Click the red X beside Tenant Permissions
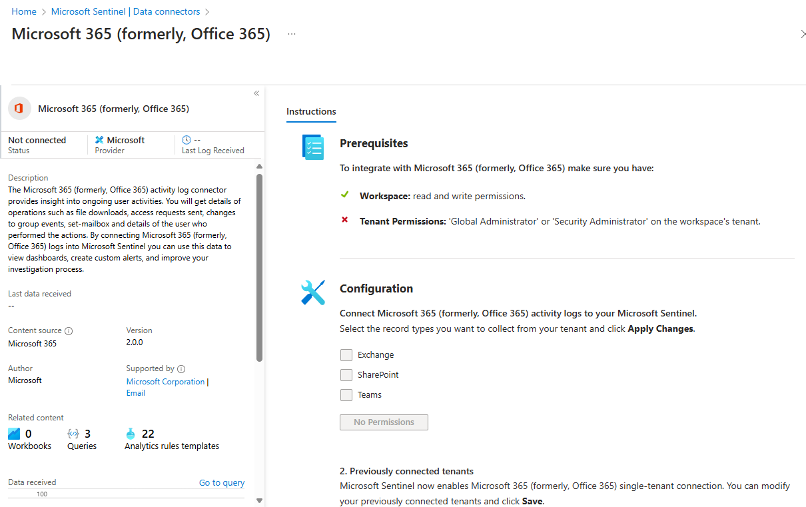Screen dimensions: 806x507 pyautogui.click(x=344, y=220)
